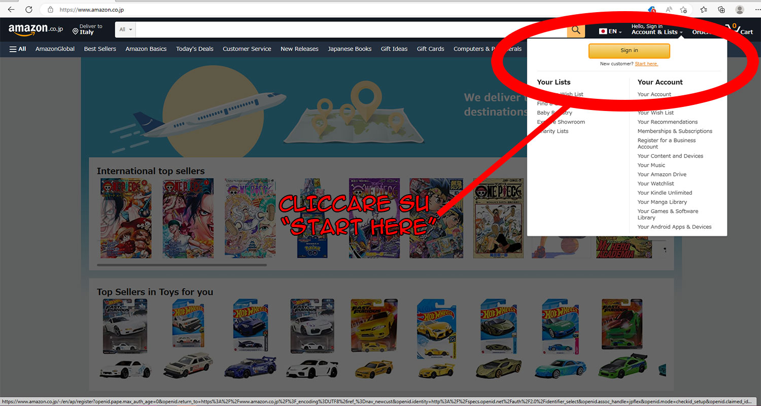The image size is (761, 406).
Task: Open Your Music link
Action: tap(651, 165)
